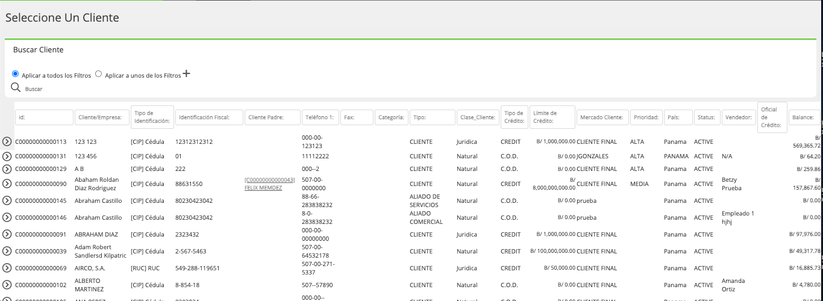Select row arrow for C00000000000146
823x301 pixels.
click(x=7, y=217)
